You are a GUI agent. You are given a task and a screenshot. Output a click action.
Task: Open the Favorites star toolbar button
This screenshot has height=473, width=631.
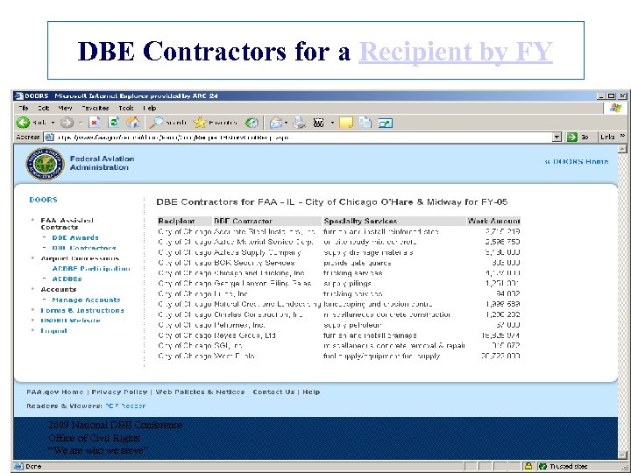click(216, 123)
